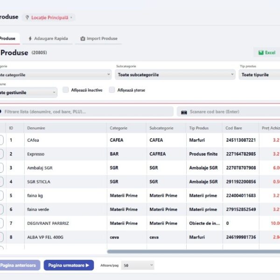The image size is (280, 280).
Task: Click the horizontal table scrollbar
Action: (193, 252)
